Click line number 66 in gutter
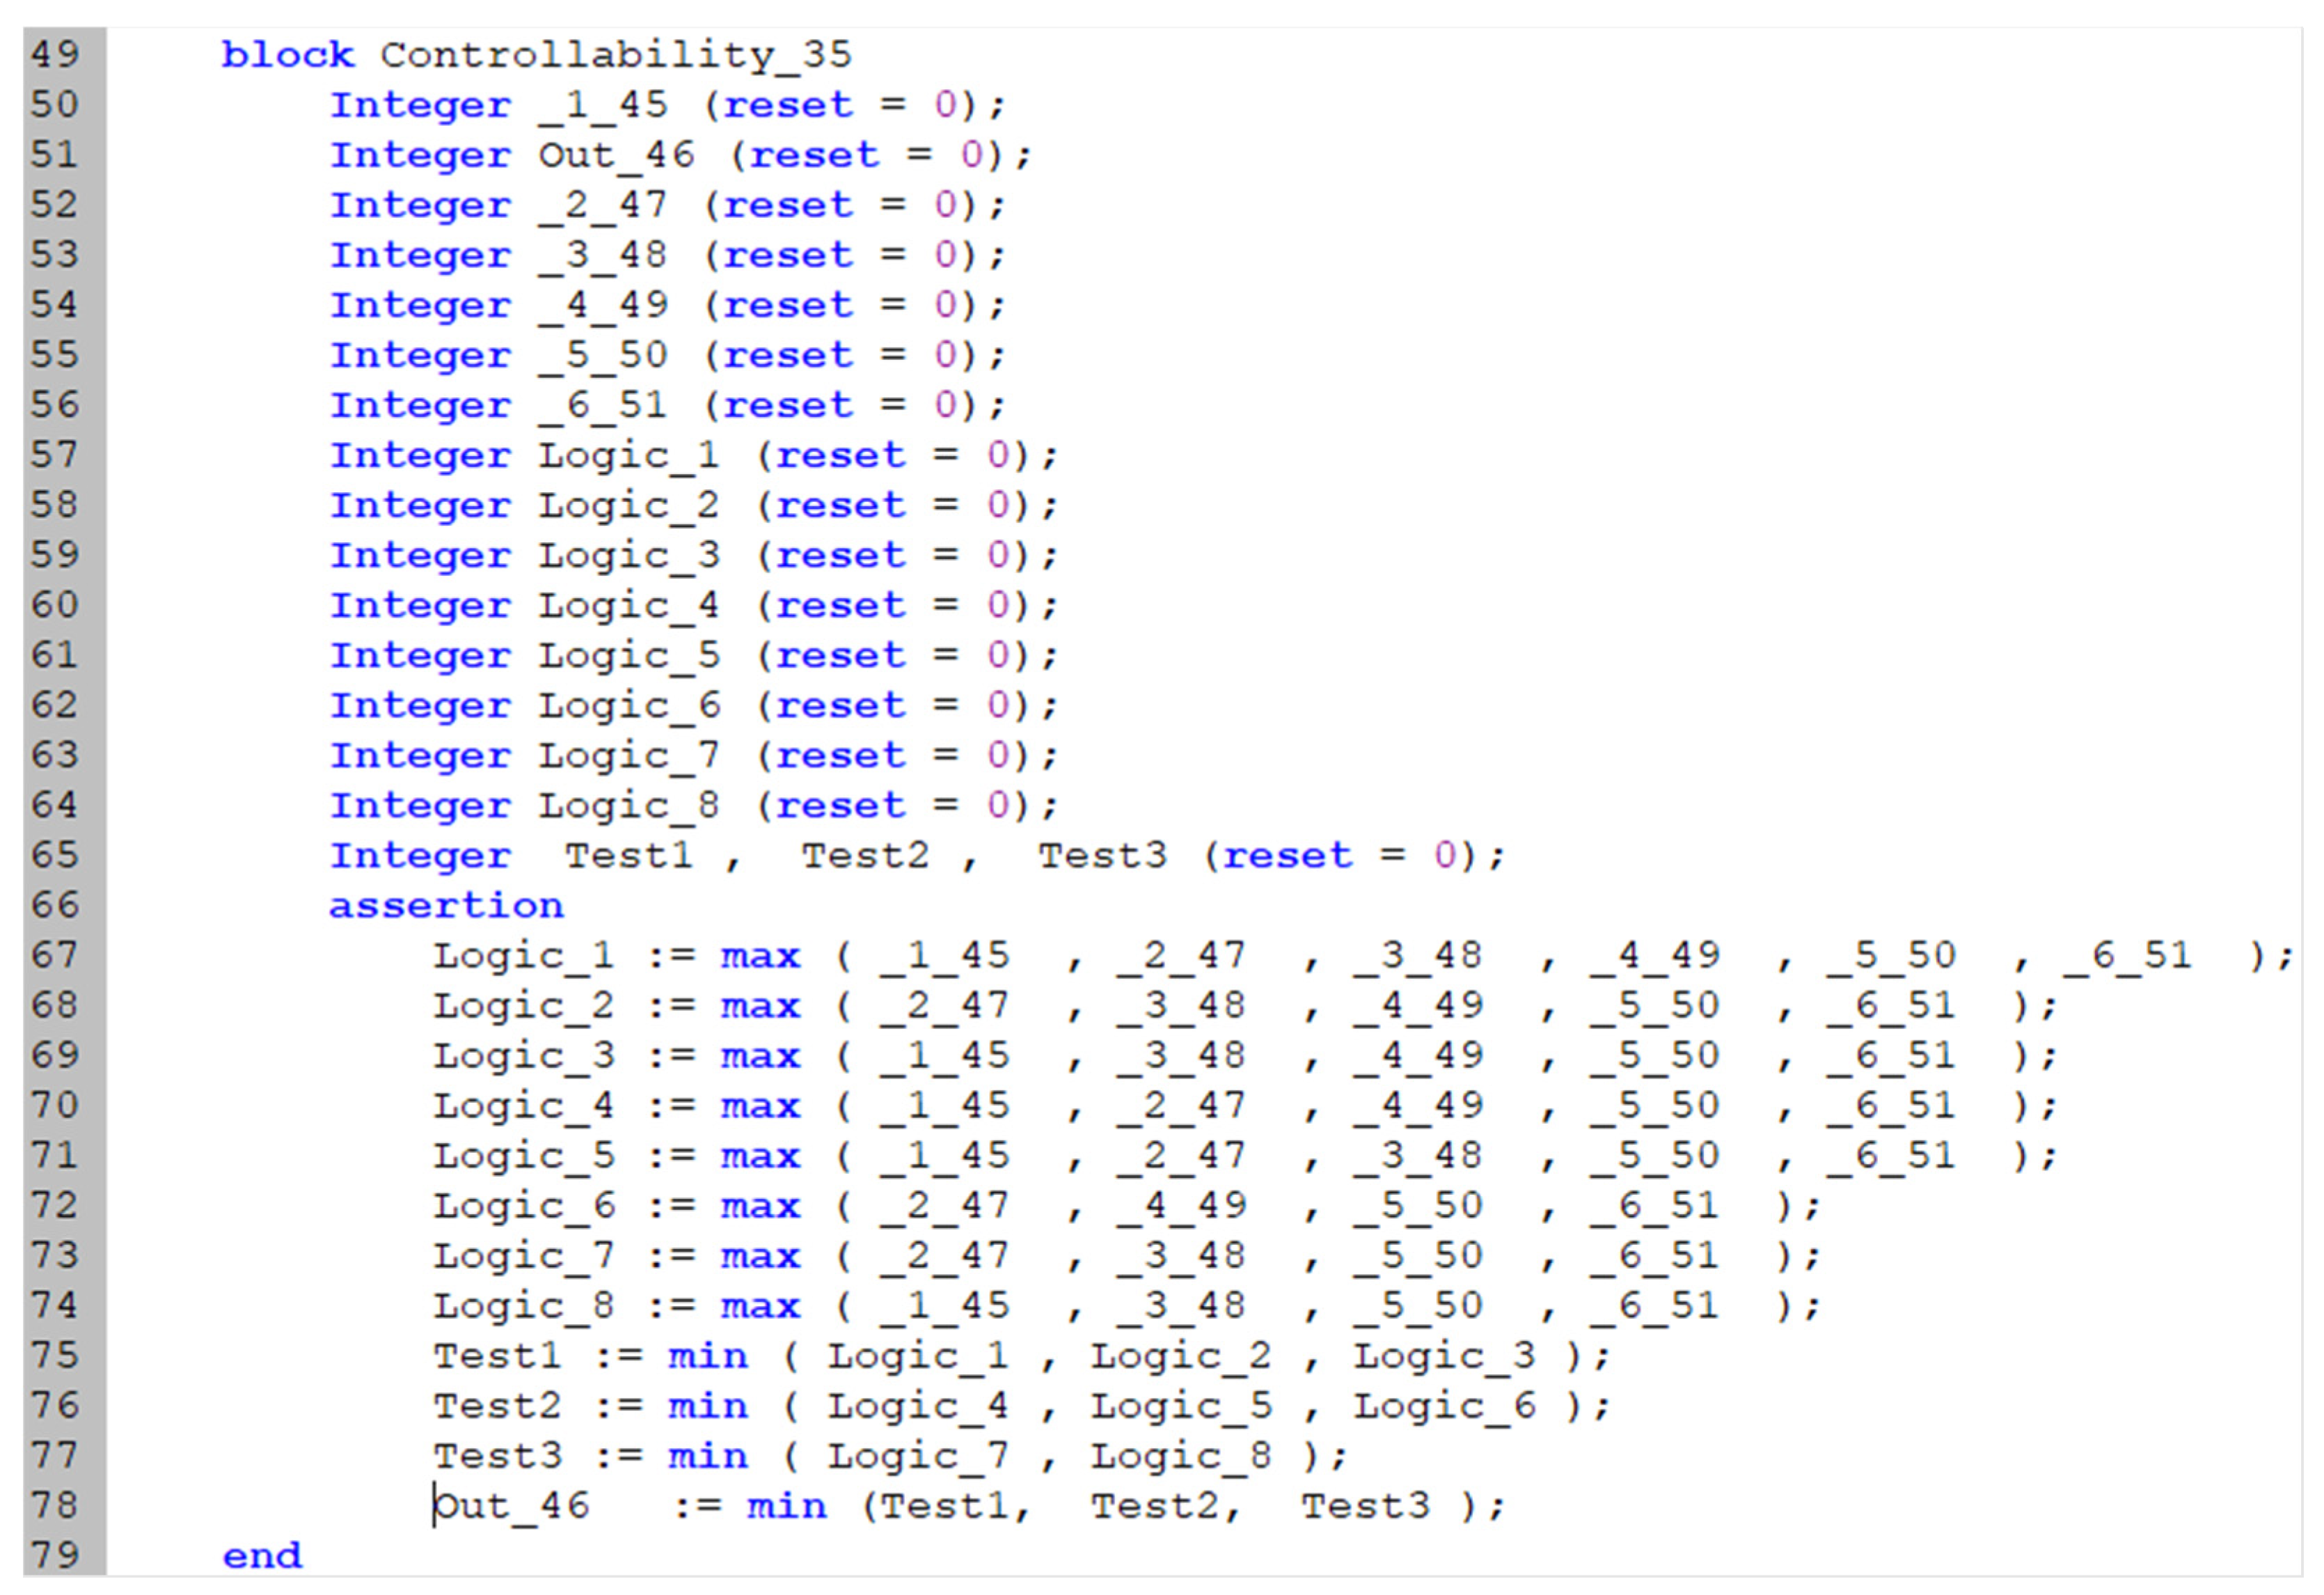Screen dimensions: 2324x1595 55,905
